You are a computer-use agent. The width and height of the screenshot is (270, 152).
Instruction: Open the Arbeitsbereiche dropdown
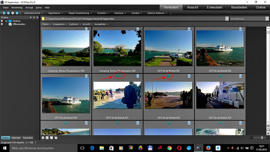tap(33, 13)
